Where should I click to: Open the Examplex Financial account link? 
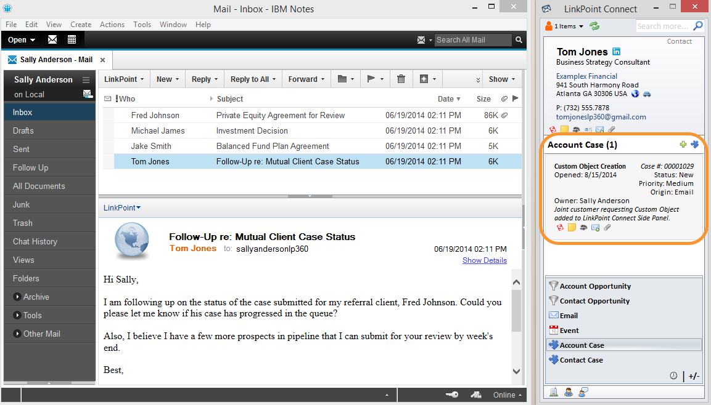586,76
